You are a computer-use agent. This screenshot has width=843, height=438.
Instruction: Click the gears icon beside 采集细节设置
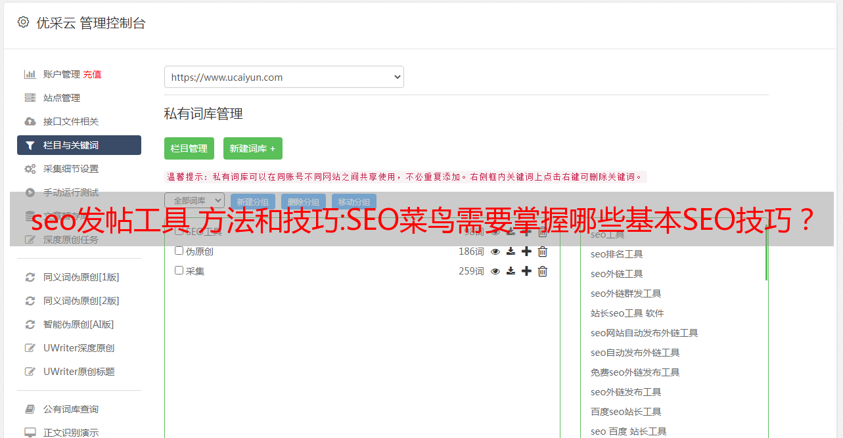(x=30, y=169)
